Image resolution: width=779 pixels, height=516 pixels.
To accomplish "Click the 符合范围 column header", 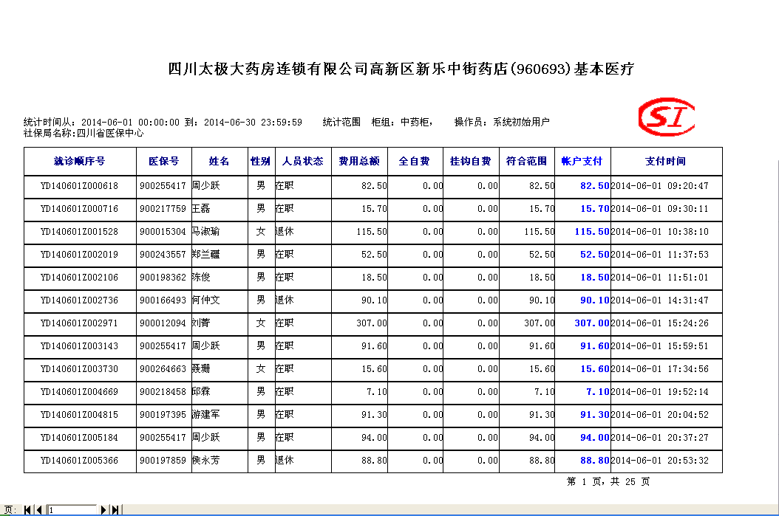I will click(527, 161).
